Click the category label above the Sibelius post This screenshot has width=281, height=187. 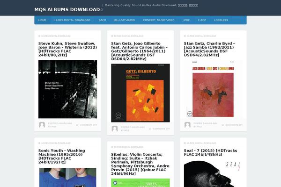128,147
